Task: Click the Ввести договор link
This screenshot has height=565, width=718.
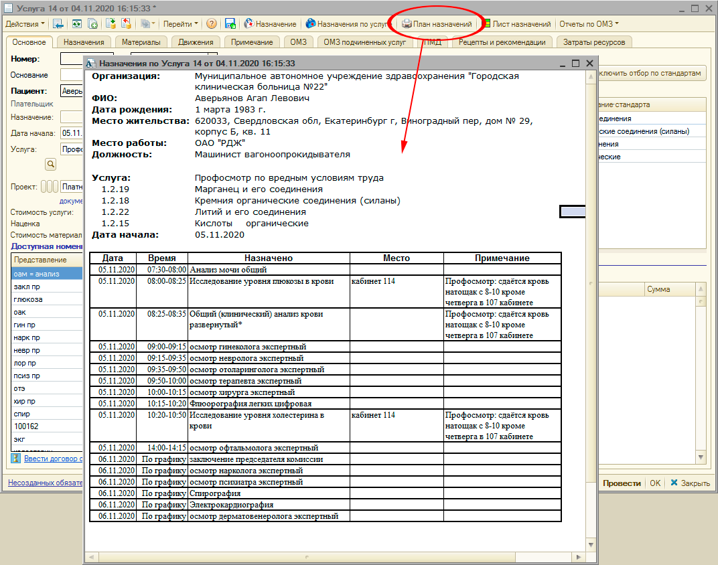Action: point(53,459)
